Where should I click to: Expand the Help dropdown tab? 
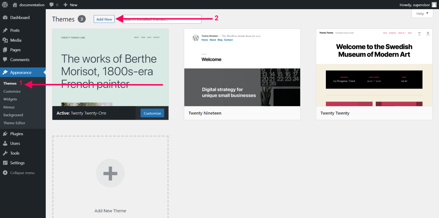tap(422, 13)
